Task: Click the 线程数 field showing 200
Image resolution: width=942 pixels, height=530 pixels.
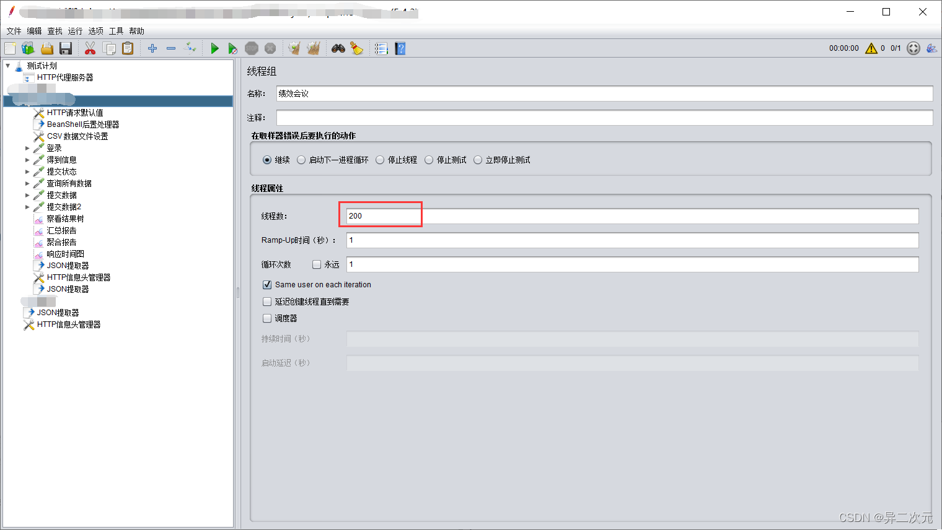Action: (x=632, y=216)
